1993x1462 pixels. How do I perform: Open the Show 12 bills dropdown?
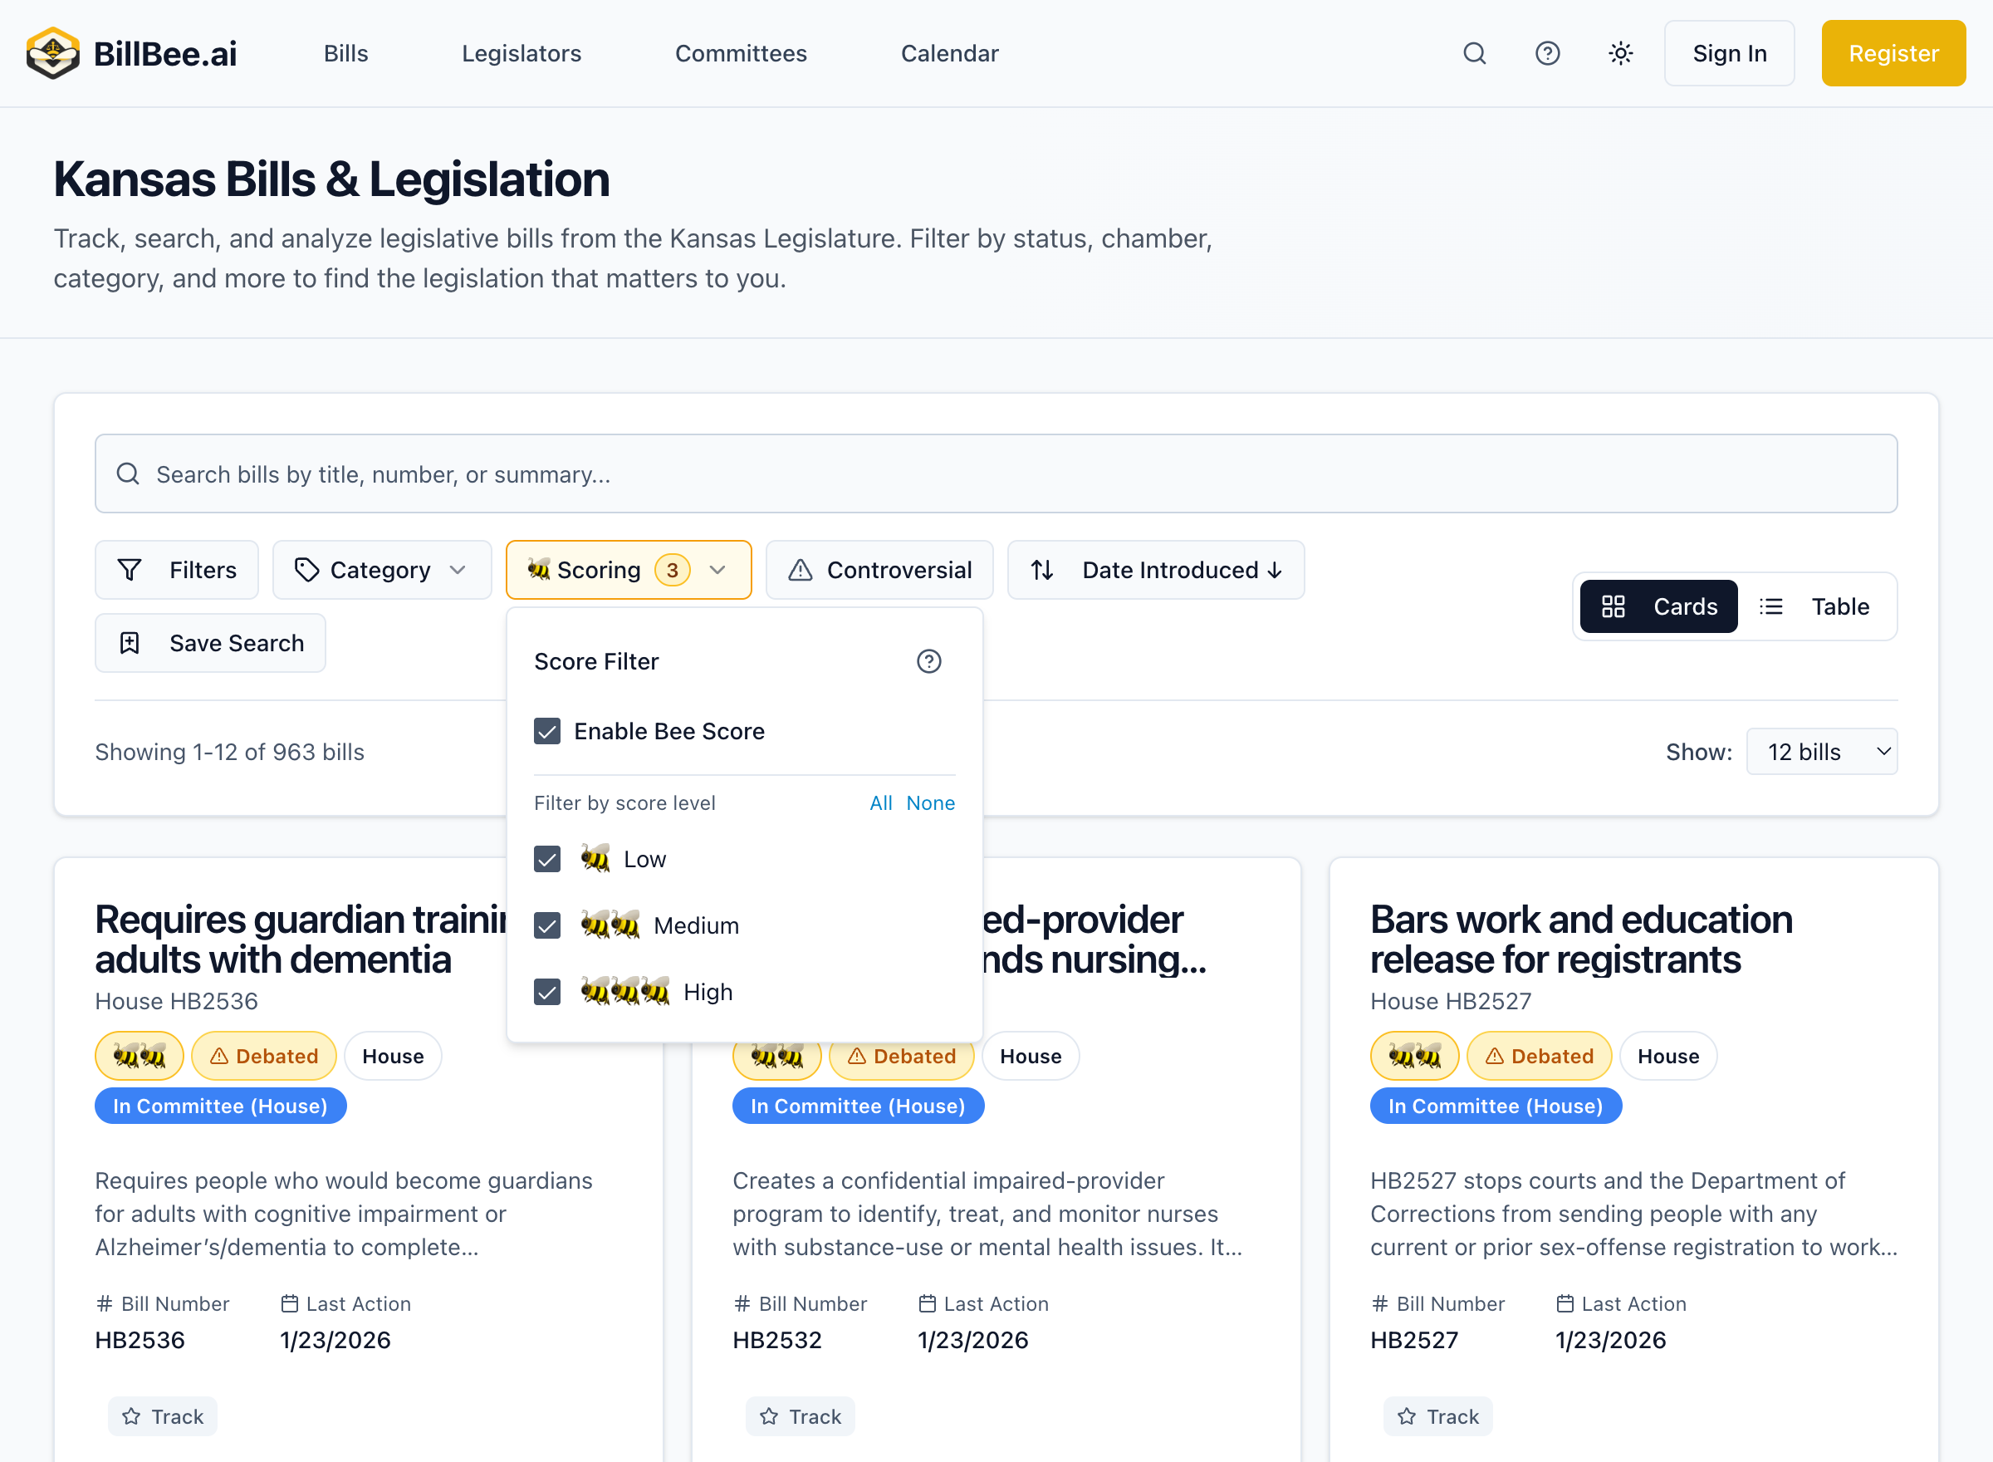pos(1820,752)
